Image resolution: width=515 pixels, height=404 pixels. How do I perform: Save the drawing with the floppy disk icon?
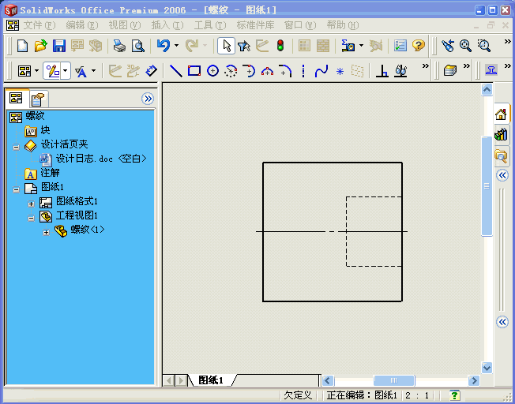click(59, 46)
